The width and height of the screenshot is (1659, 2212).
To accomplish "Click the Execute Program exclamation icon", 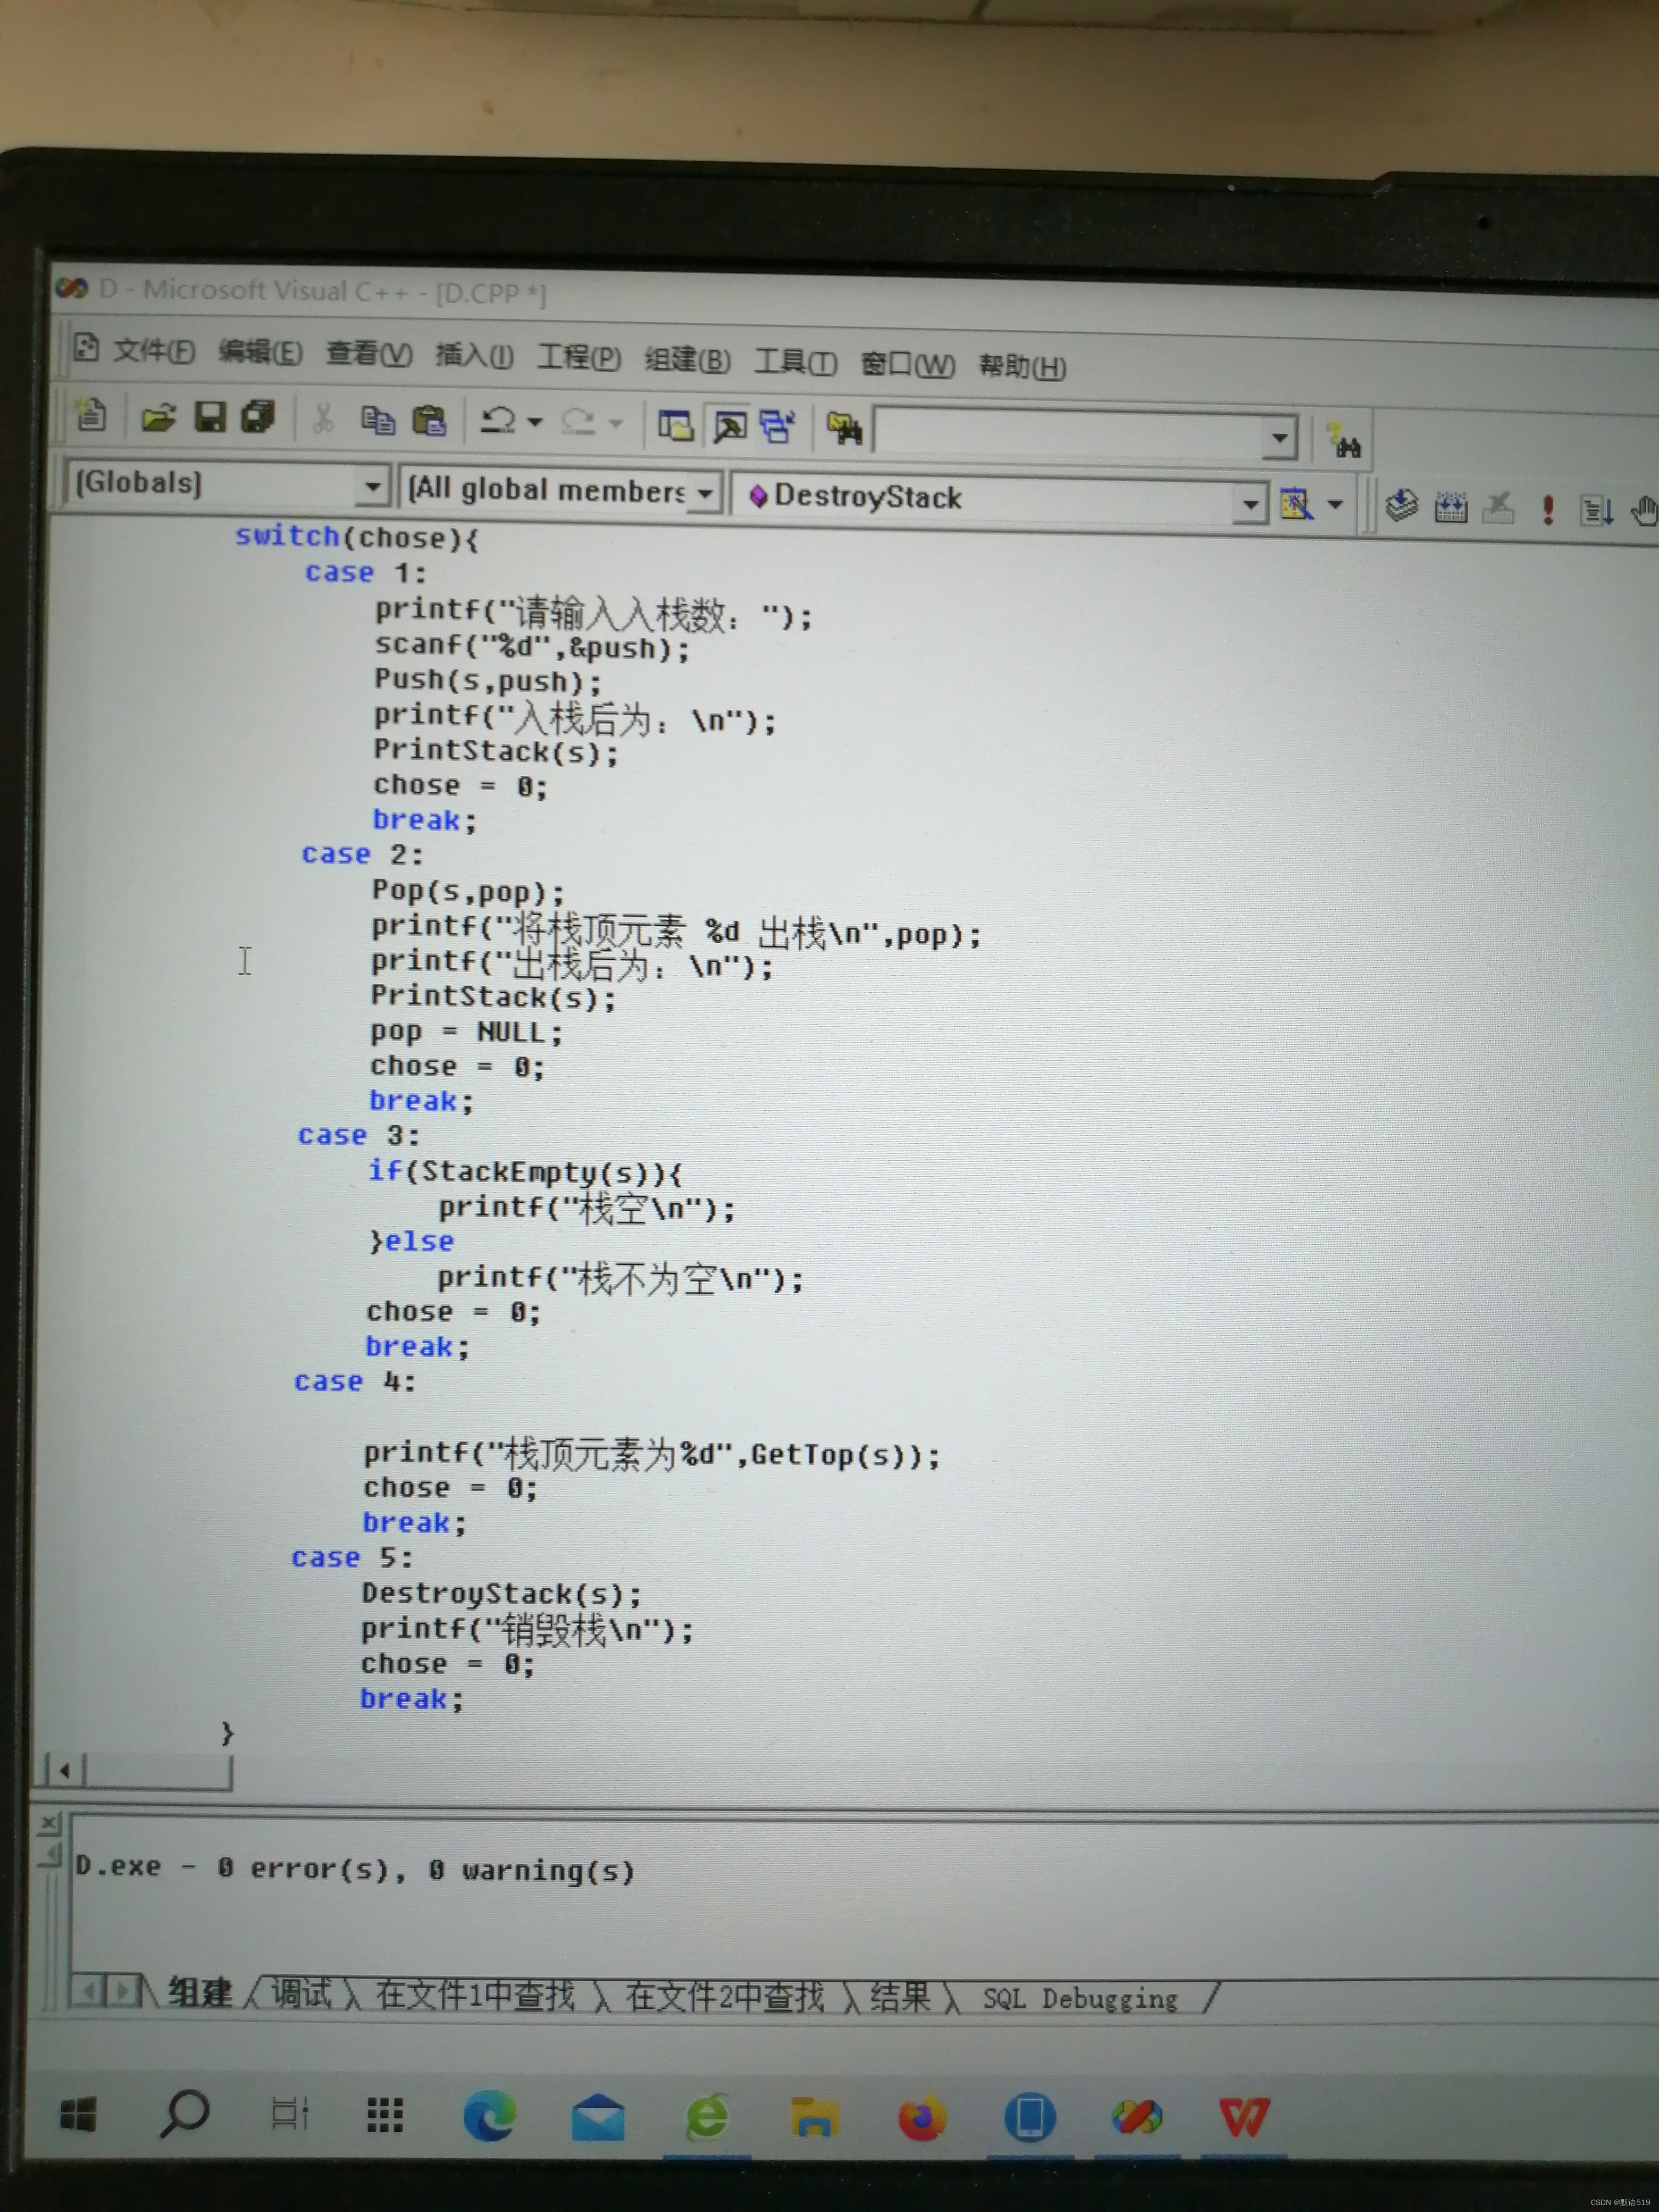I will coord(1547,509).
